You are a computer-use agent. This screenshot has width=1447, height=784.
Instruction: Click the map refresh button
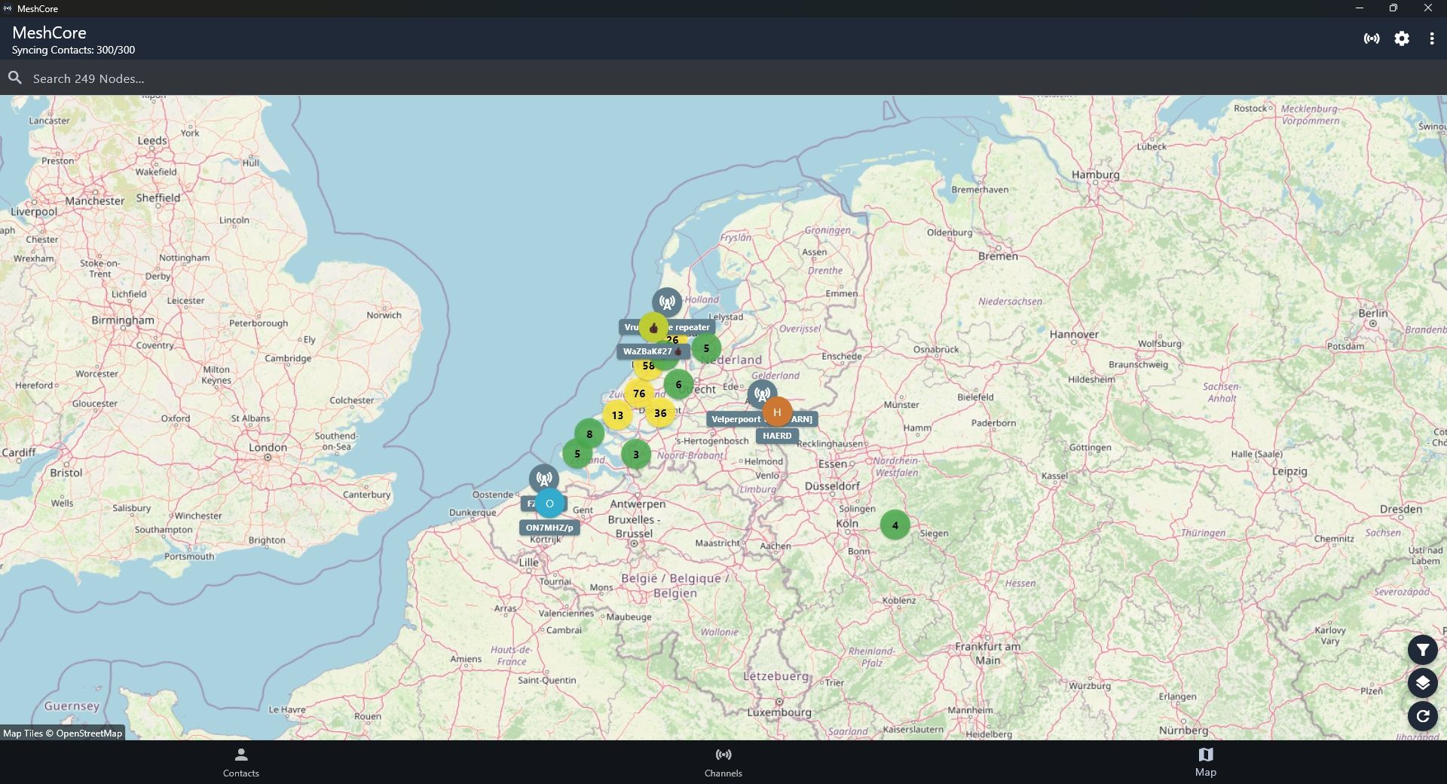tap(1422, 716)
